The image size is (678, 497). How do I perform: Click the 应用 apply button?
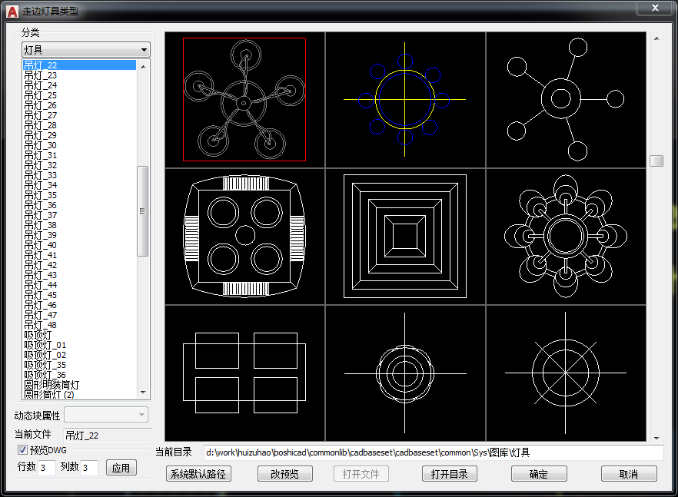coord(121,468)
